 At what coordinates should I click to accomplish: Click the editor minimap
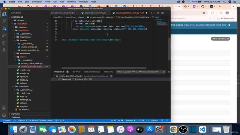coord(162,22)
